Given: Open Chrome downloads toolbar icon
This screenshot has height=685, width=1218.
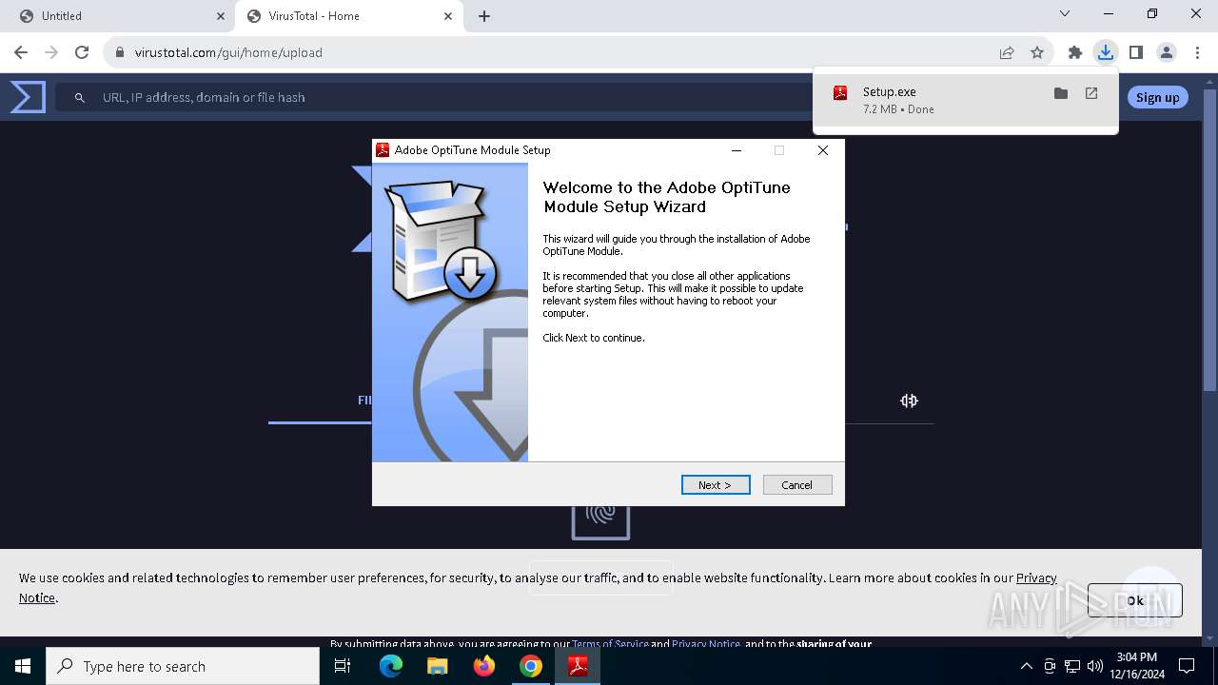Looking at the screenshot, I should click(x=1105, y=52).
